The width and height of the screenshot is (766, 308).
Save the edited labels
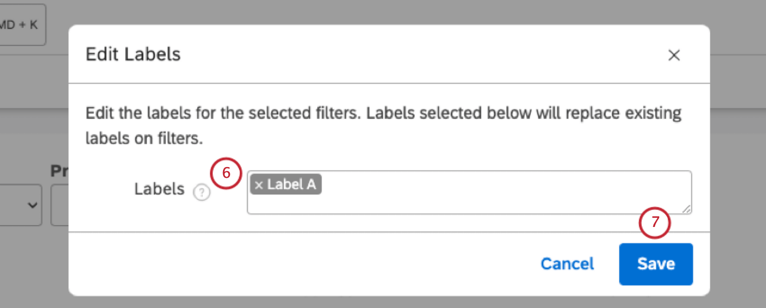click(656, 264)
